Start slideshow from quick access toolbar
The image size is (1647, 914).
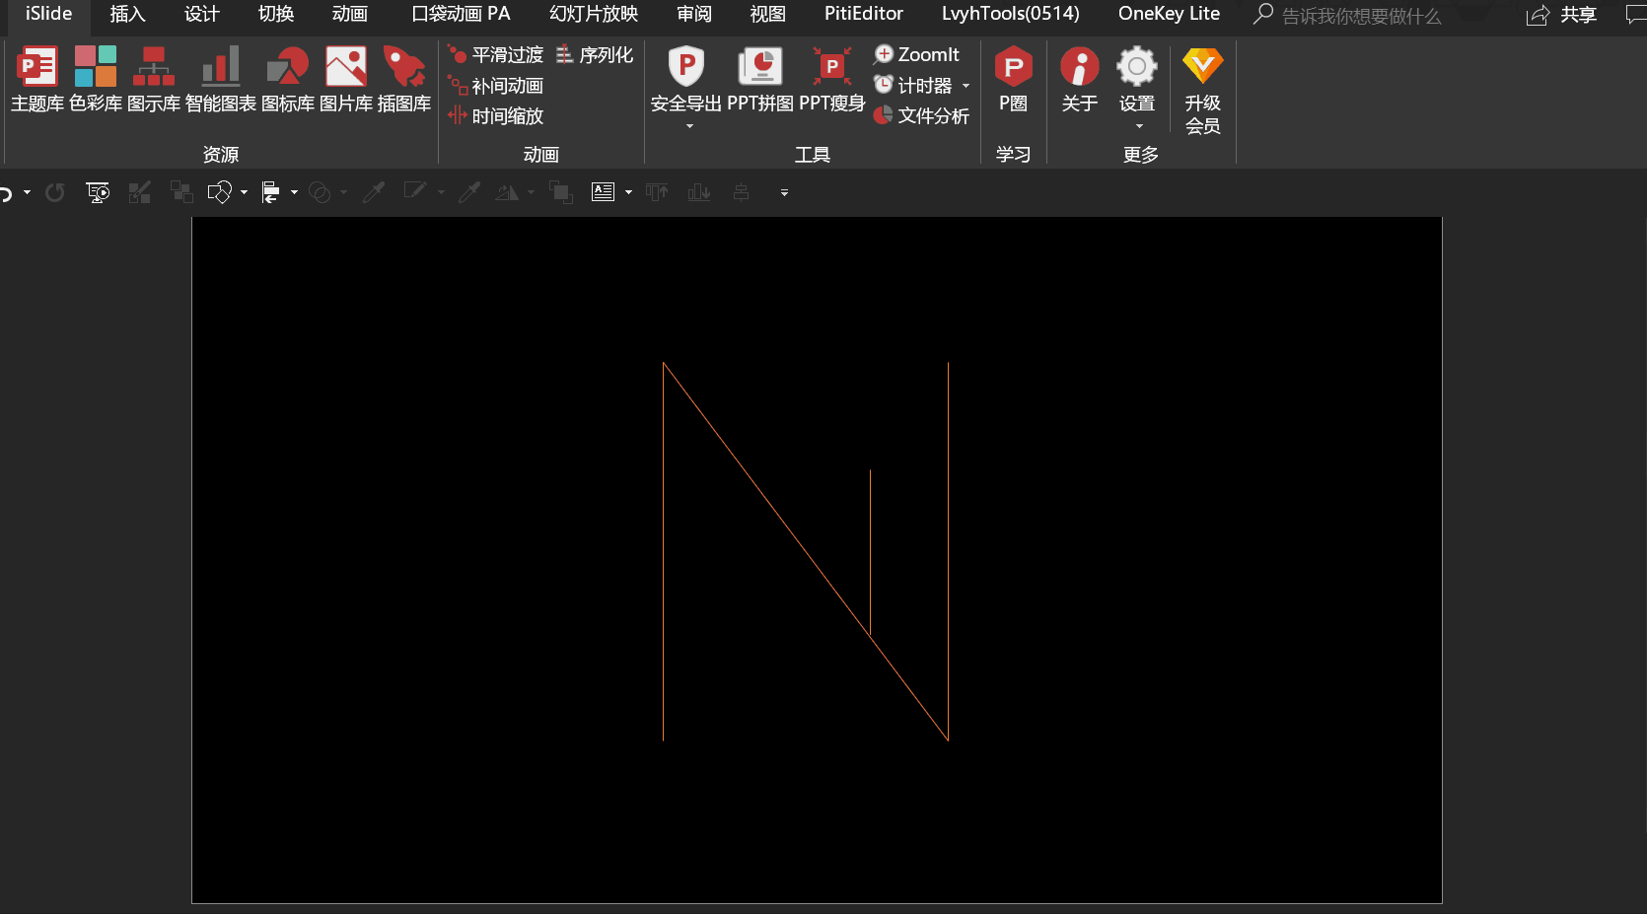coord(98,193)
